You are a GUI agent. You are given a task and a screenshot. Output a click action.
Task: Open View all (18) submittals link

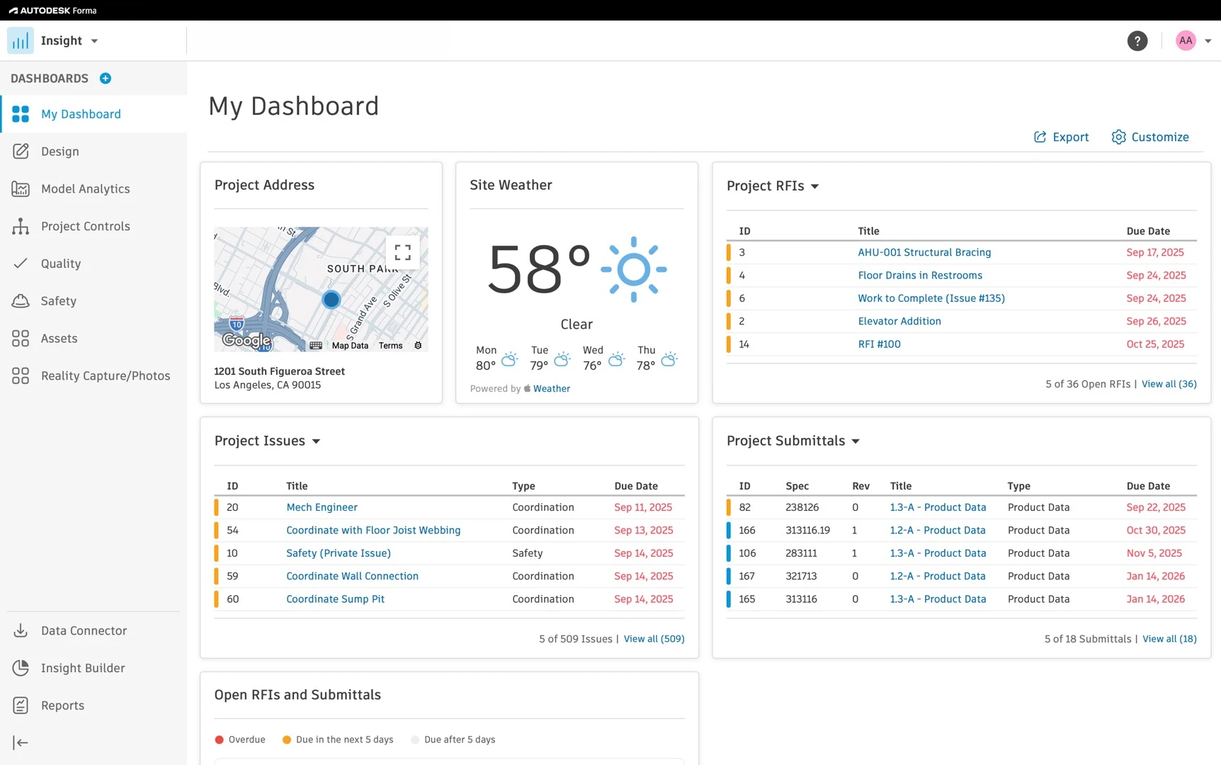click(x=1169, y=639)
